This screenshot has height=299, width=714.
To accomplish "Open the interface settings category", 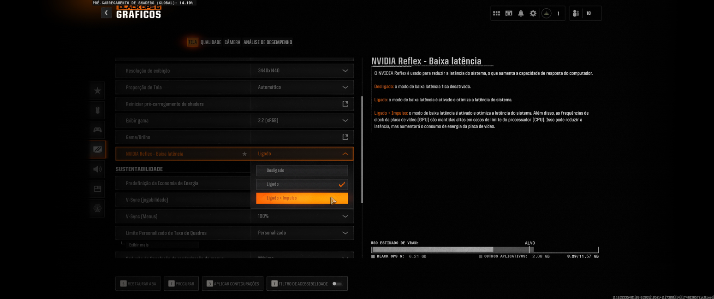I will point(97,188).
